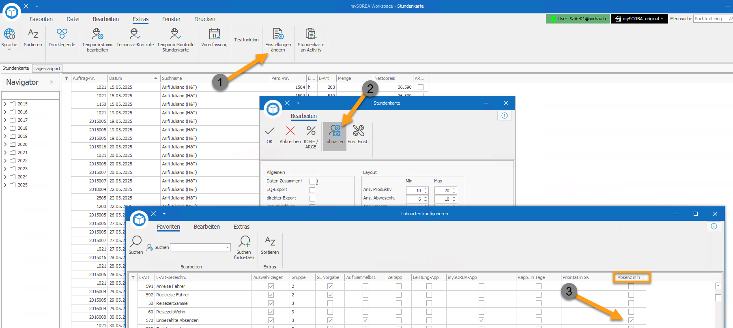Expand the 2025 folder in Navigator
733x328 pixels.
[5, 185]
